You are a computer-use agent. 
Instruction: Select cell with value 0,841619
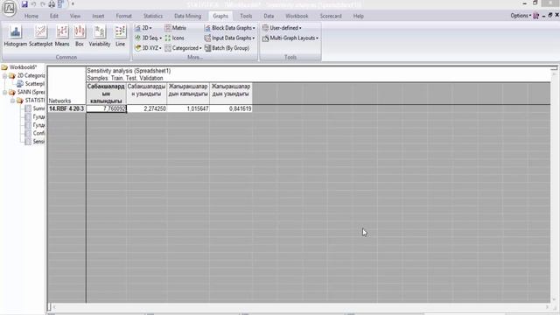[x=231, y=108]
